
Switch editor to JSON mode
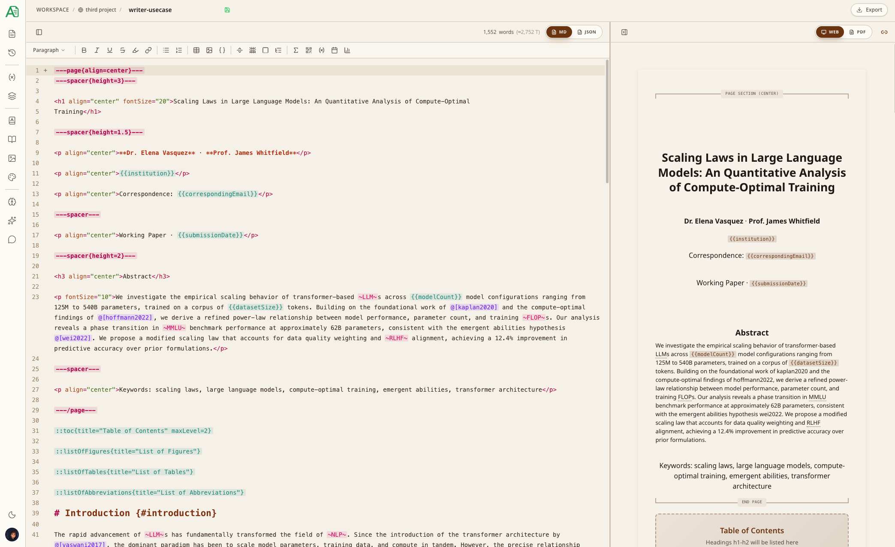pyautogui.click(x=587, y=32)
